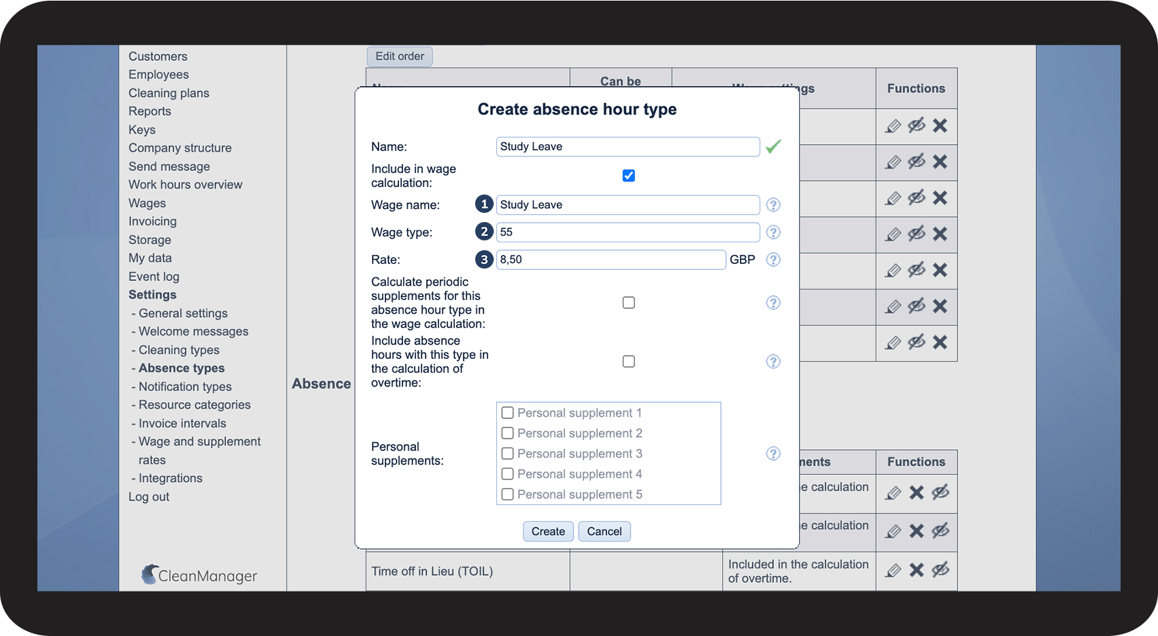
Task: Click the Edit order button
Action: (399, 56)
